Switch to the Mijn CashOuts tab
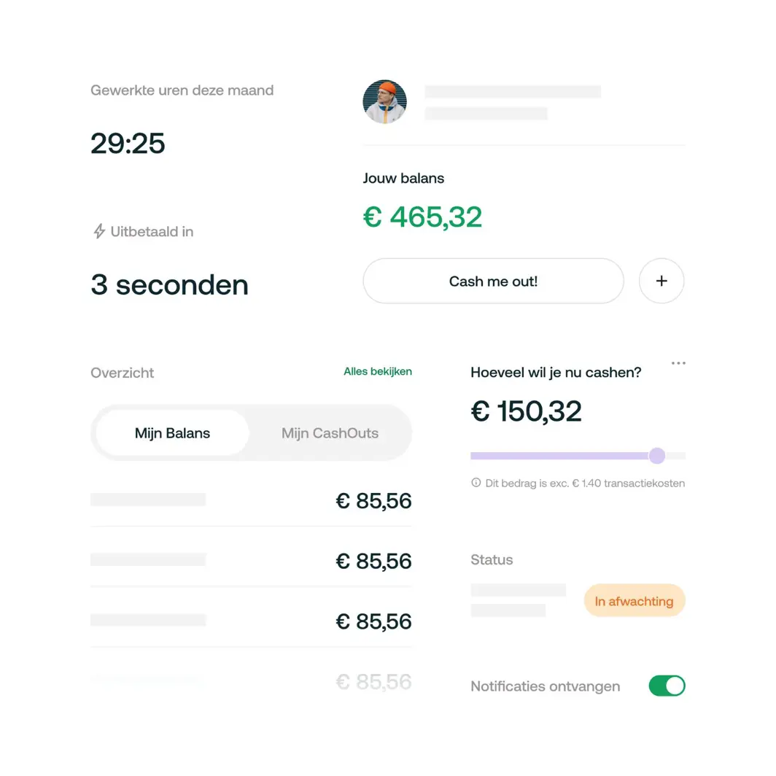776x776 pixels. point(330,432)
